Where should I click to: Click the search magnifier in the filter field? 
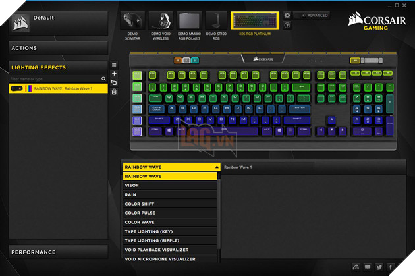coord(103,78)
